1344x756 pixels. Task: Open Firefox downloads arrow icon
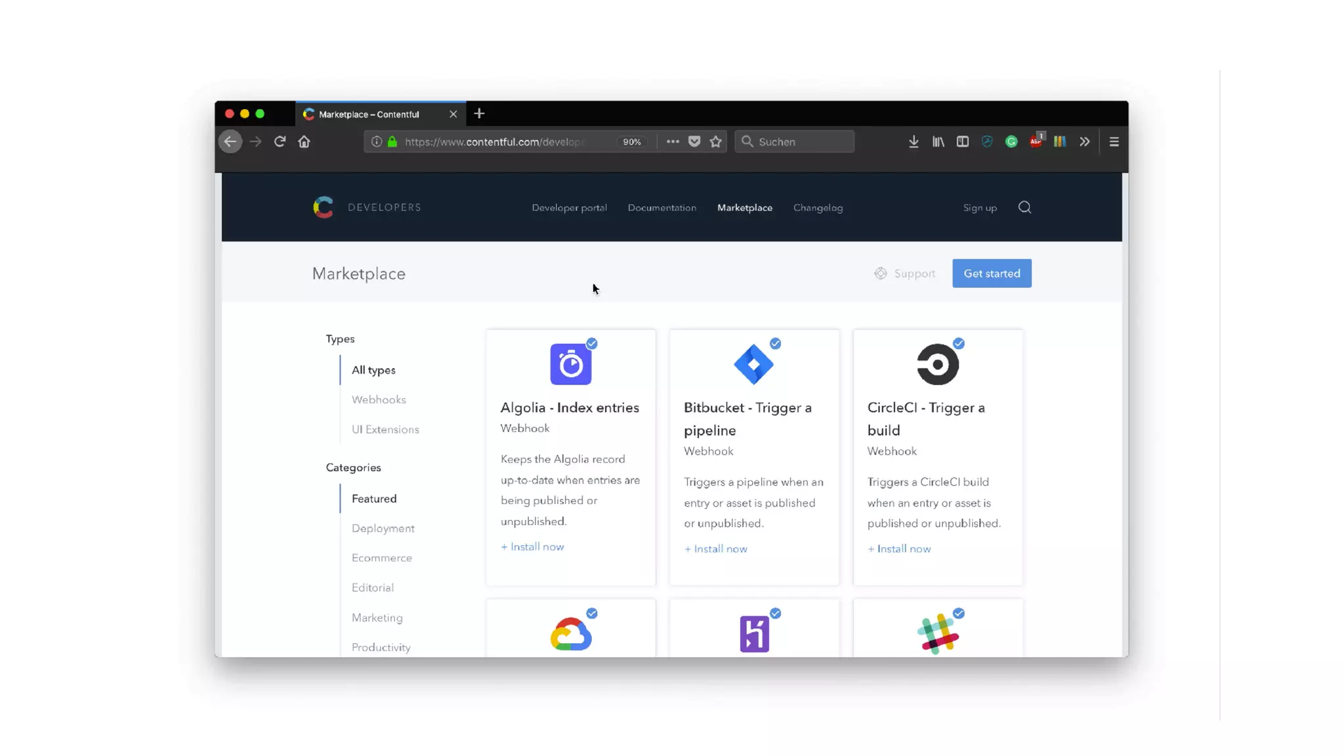point(913,142)
